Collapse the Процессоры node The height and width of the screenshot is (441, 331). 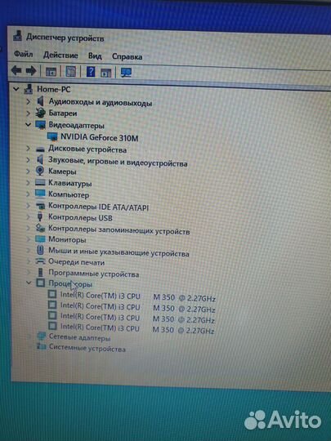tap(29, 283)
